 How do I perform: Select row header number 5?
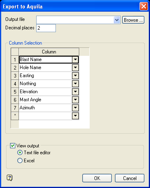15,92
